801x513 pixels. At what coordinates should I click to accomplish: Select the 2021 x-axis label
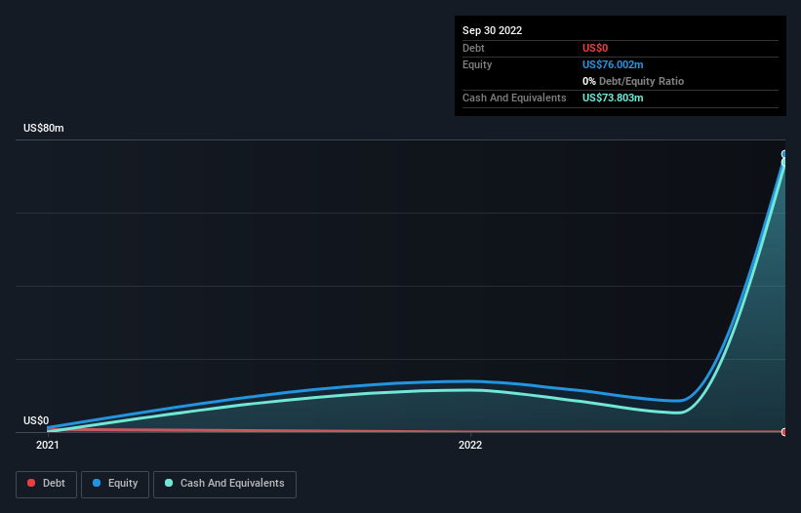pos(48,445)
